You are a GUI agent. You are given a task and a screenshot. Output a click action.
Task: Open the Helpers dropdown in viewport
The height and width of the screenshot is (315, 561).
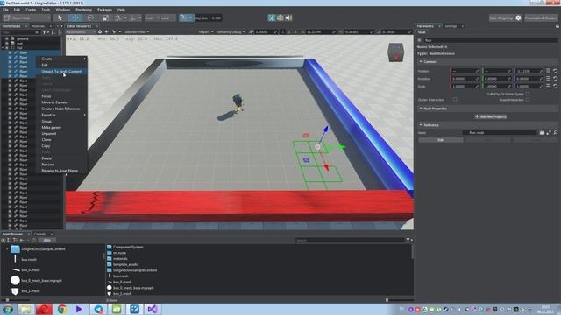(206, 31)
